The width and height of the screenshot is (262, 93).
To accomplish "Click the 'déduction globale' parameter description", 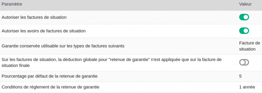I will tap(112, 63).
